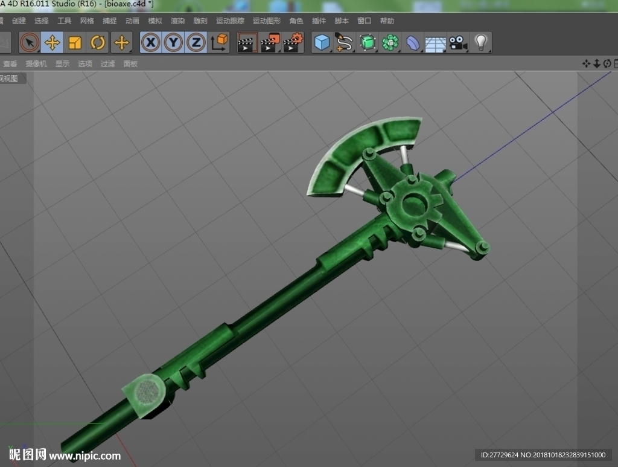Open viewport 显示 (Display) menu

62,63
